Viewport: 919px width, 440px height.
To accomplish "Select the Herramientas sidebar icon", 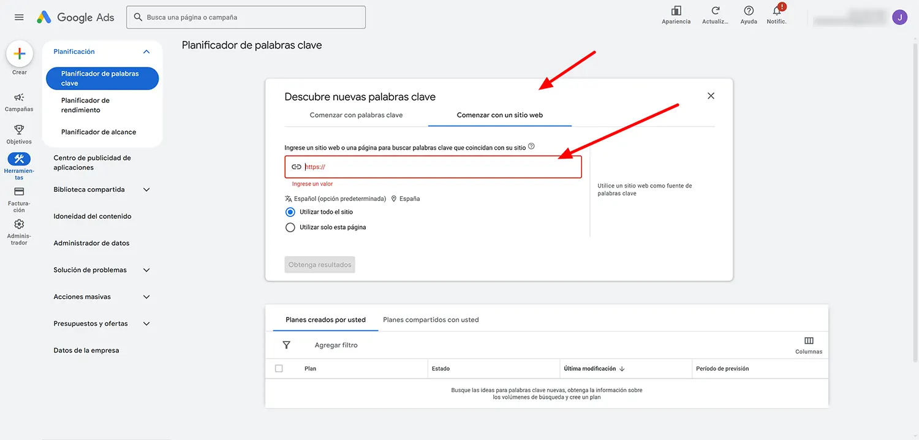I will pos(19,159).
